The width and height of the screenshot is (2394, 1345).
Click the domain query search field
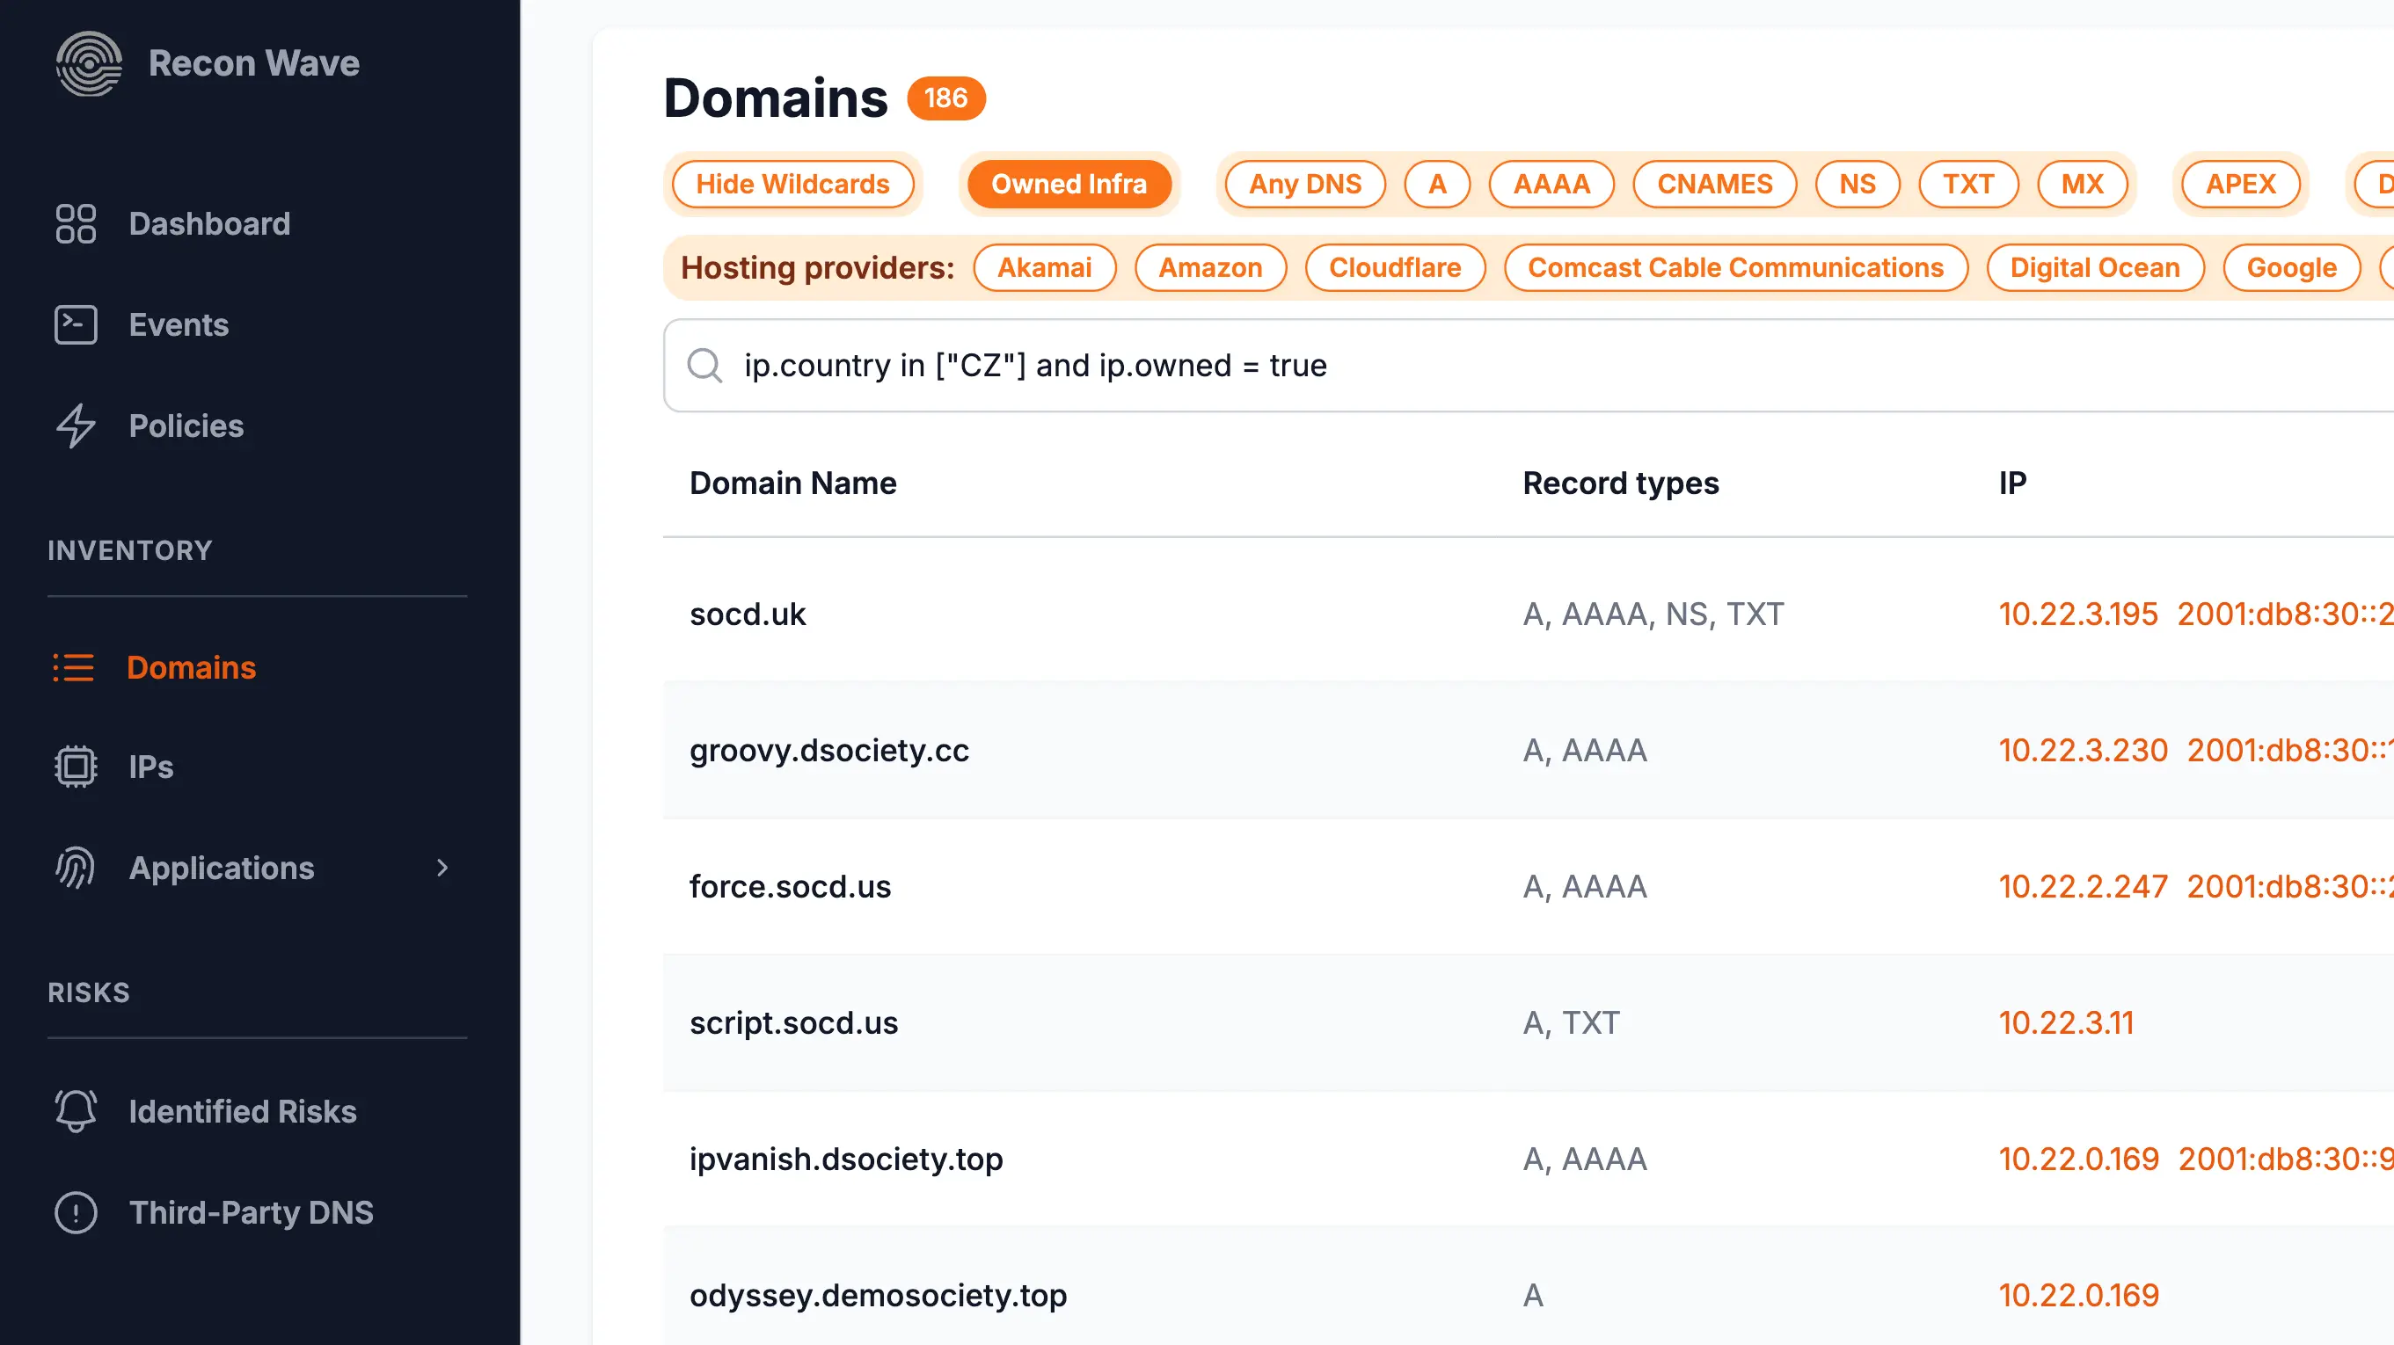(1528, 365)
